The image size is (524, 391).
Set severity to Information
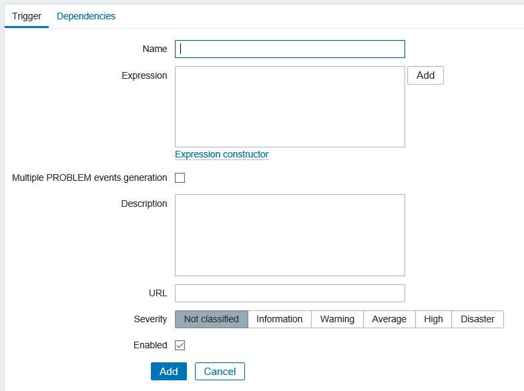(279, 319)
